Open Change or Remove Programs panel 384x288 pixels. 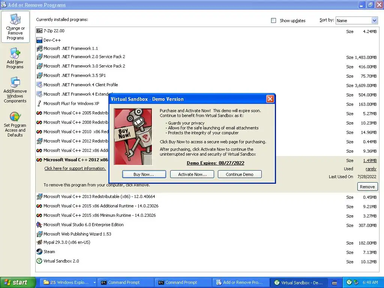pyautogui.click(x=15, y=27)
